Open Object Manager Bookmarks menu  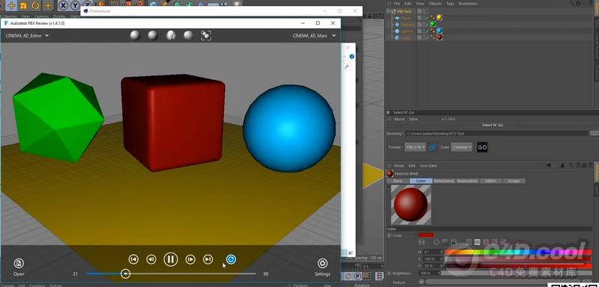coord(468,4)
